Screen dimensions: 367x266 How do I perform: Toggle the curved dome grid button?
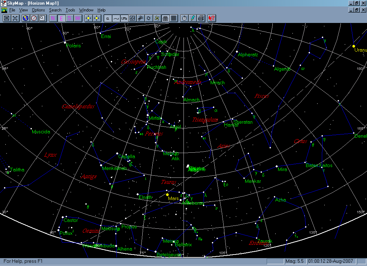(x=165, y=18)
